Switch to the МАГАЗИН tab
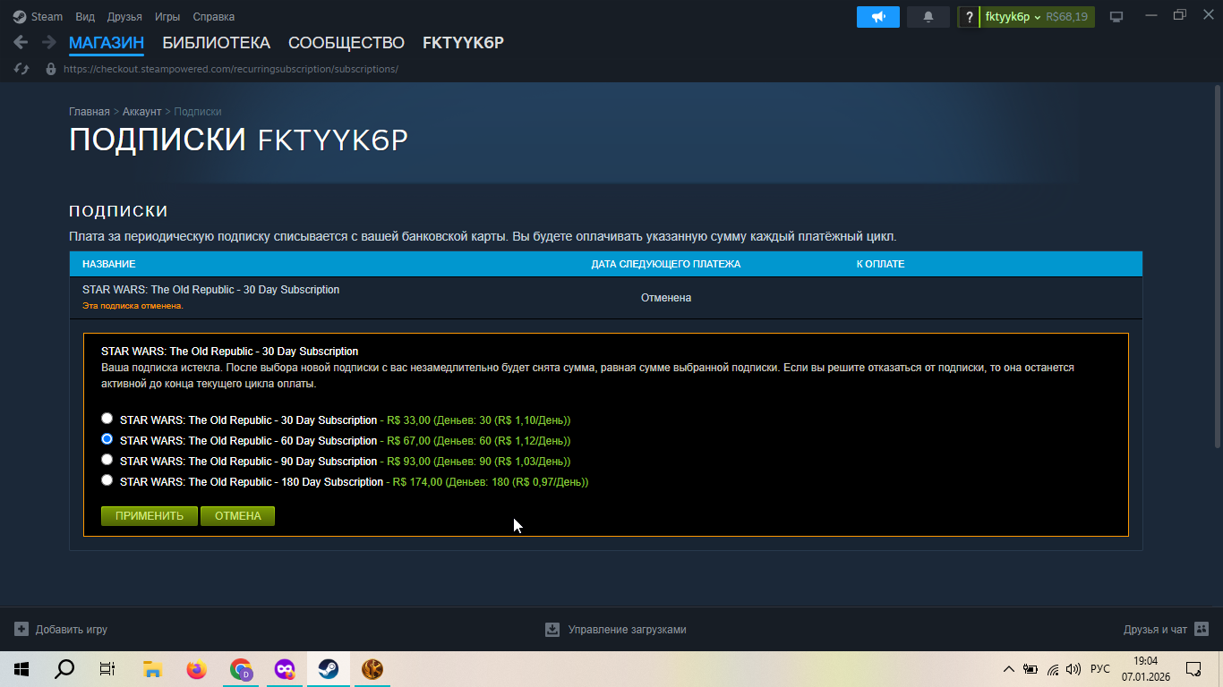Image resolution: width=1223 pixels, height=687 pixels. (107, 43)
